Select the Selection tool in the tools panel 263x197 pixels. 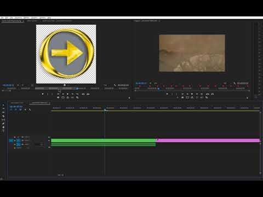pos(3,105)
